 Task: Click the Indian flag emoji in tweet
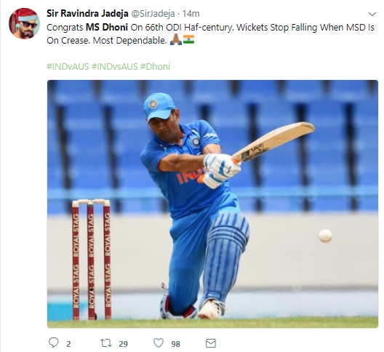pos(188,40)
